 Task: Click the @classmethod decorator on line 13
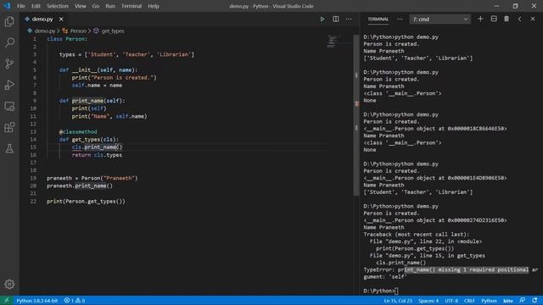click(78, 132)
